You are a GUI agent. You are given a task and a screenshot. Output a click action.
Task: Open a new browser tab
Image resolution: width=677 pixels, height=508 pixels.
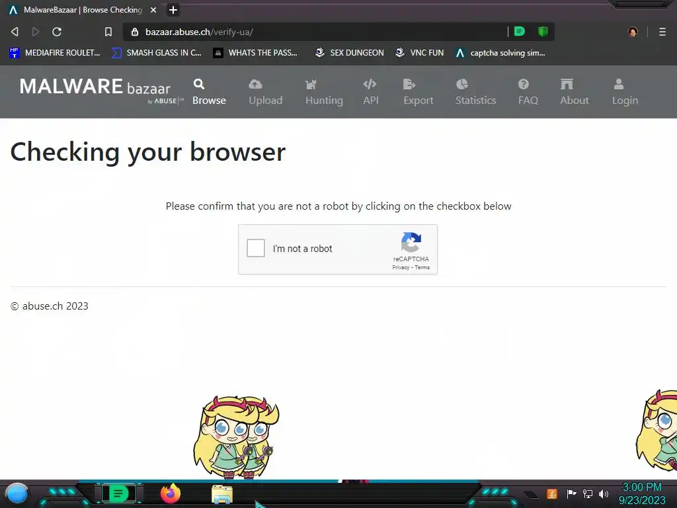coord(173,10)
